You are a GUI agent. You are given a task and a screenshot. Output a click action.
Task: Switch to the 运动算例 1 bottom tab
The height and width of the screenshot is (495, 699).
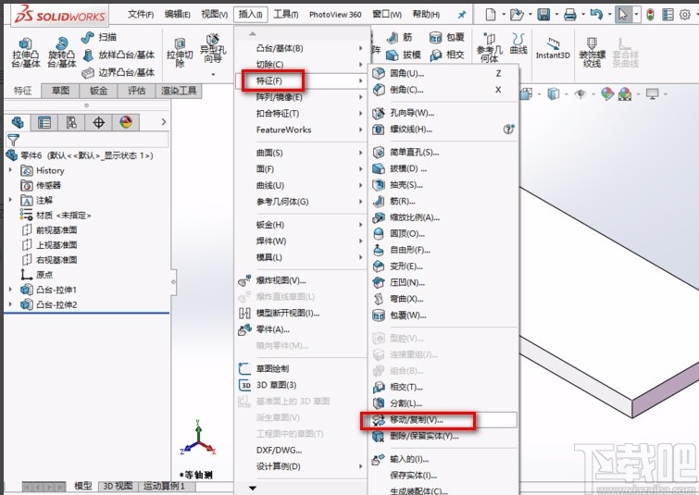164,486
